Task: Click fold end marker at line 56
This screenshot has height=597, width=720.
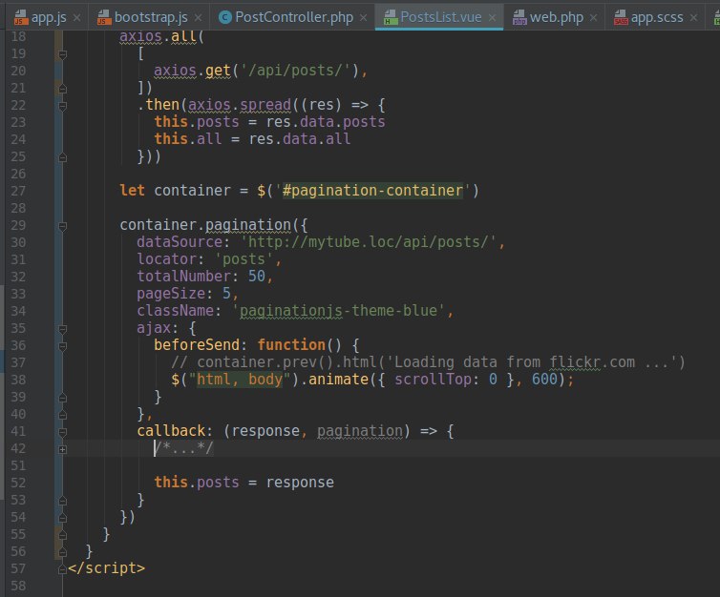Action: pyautogui.click(x=63, y=552)
